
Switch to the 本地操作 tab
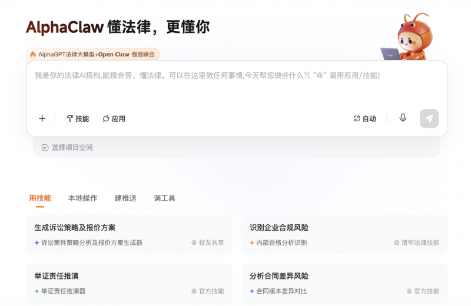click(x=82, y=198)
